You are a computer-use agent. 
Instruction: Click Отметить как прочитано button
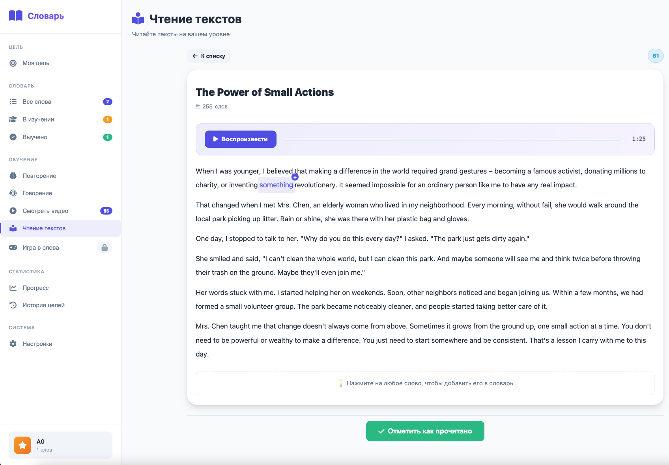tap(425, 431)
